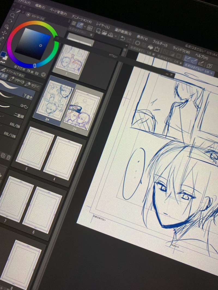Open blank page 4 thumbnail
This screenshot has width=218, height=290.
coord(63,158)
